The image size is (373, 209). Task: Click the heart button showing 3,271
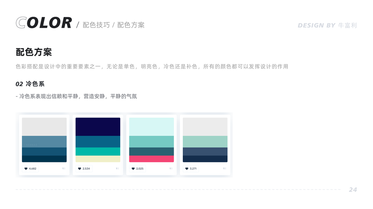coord(191,169)
